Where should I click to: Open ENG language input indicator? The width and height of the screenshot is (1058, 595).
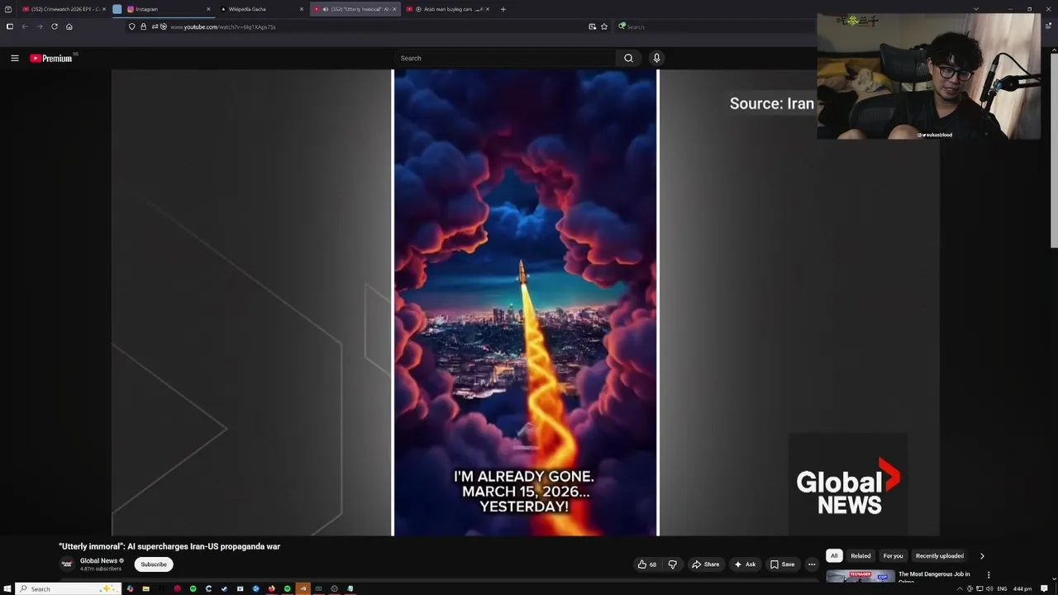[1002, 588]
